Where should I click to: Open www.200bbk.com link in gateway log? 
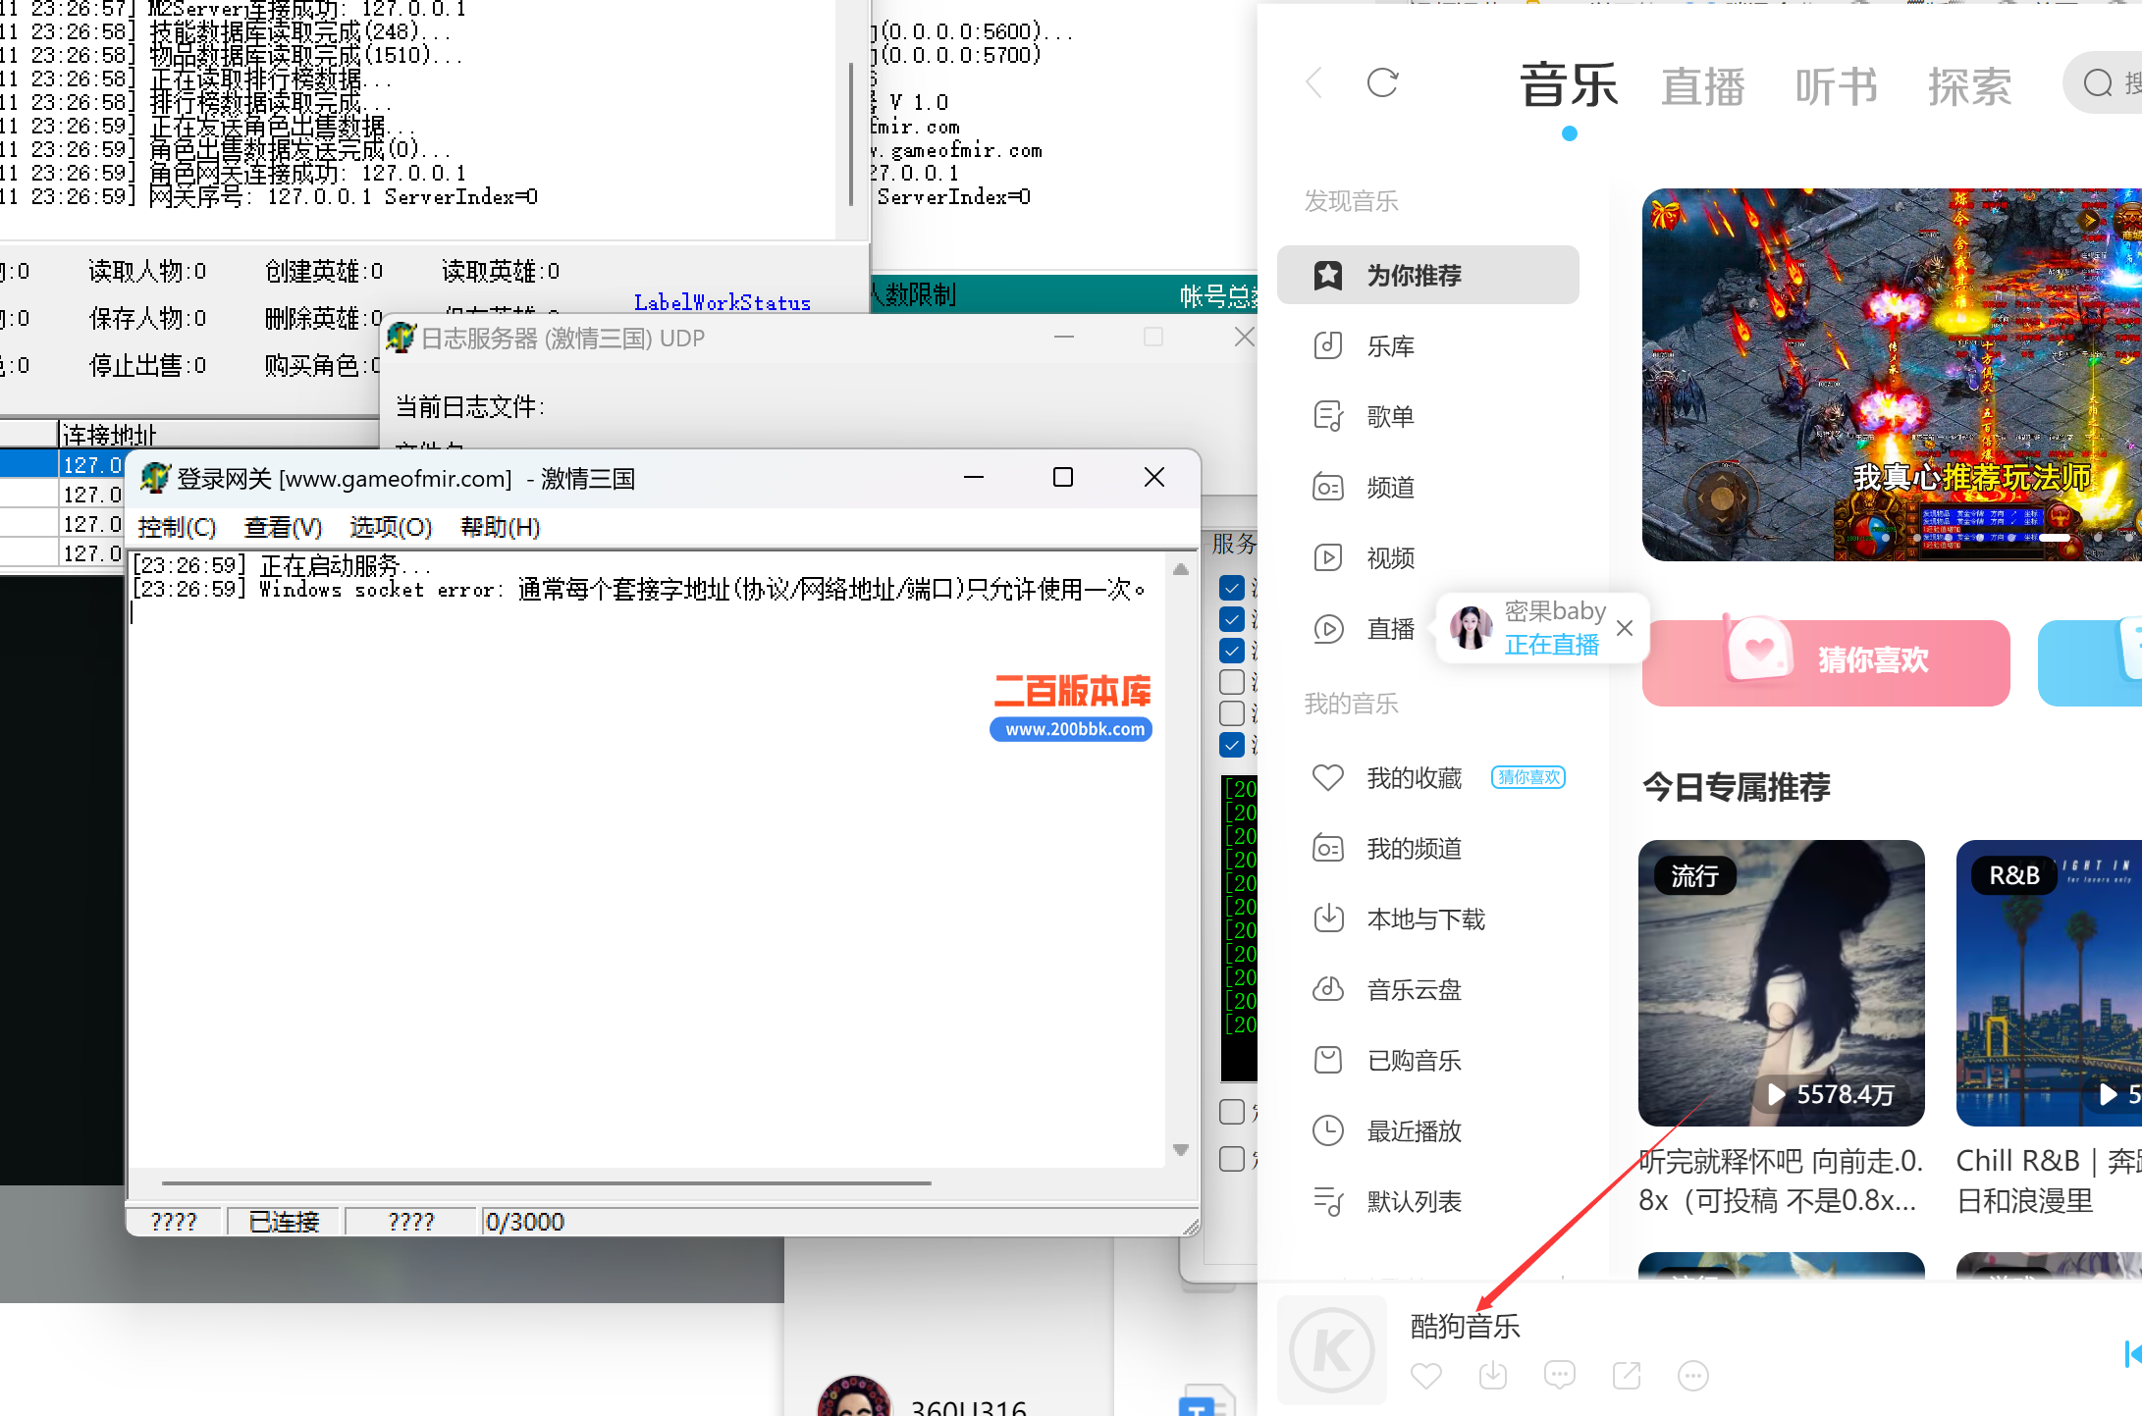point(1071,729)
